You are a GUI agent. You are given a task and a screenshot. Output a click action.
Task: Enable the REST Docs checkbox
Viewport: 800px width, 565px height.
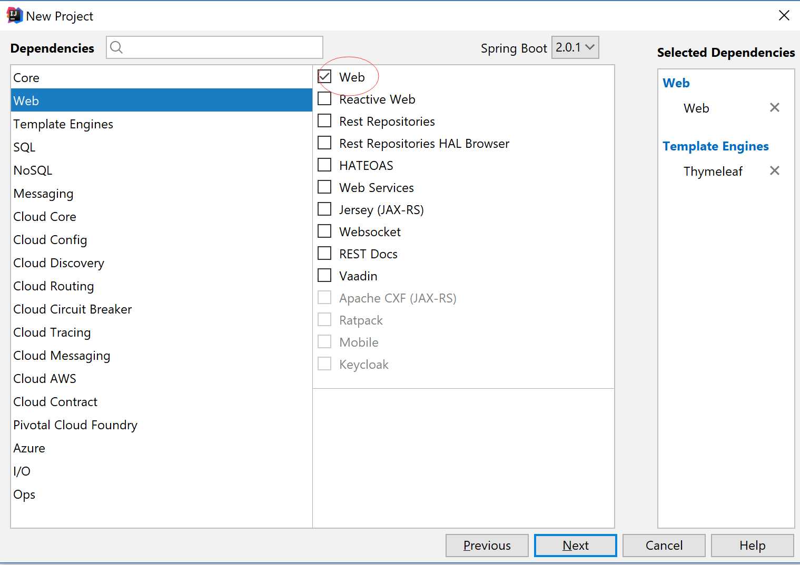tap(324, 254)
